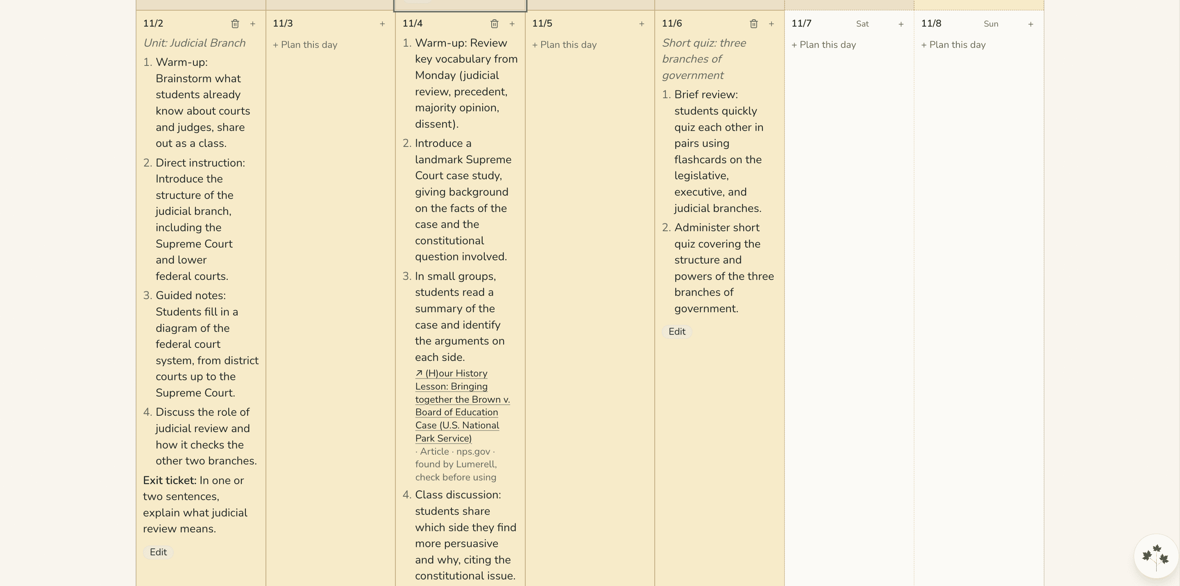Click the plus icon on Sunday 11/8
The height and width of the screenshot is (586, 1180).
coord(1030,24)
